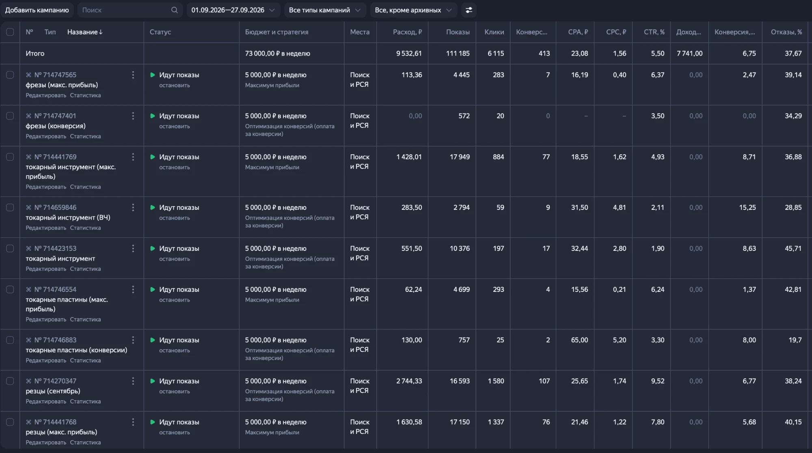Click the search magnifier icon
Viewport: 812px width, 453px height.
pyautogui.click(x=174, y=10)
